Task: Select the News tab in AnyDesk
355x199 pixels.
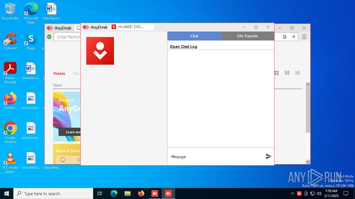Action: (59, 73)
